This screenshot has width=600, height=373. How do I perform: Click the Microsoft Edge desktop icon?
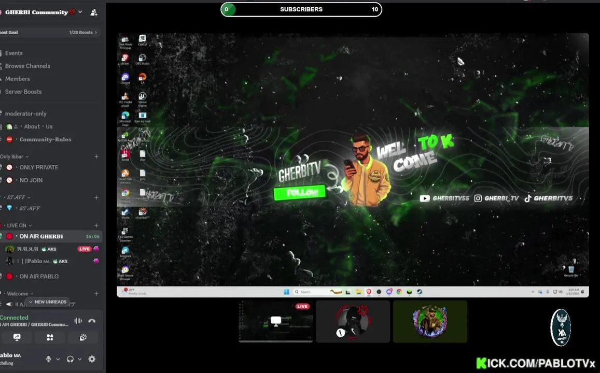(x=125, y=117)
